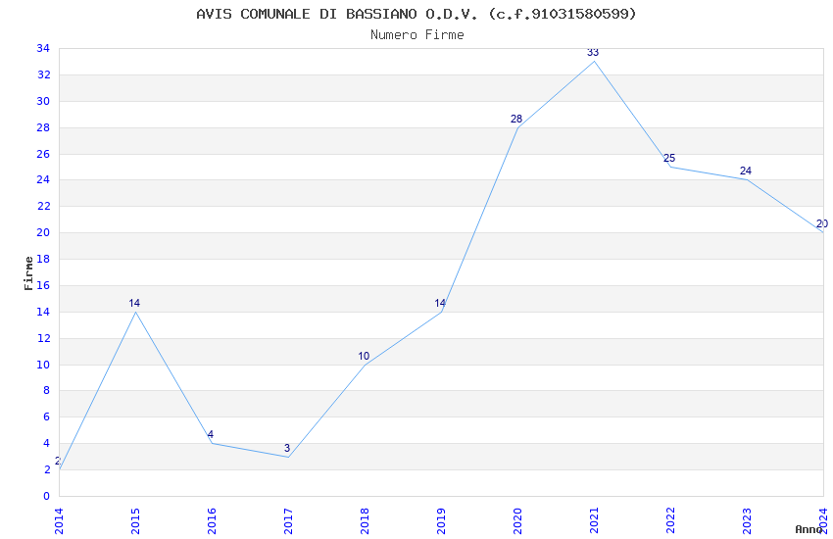Click the chart title AVIS COMUNALE DI BASSIANO
The width and height of the screenshot is (833, 539).
pos(416,14)
